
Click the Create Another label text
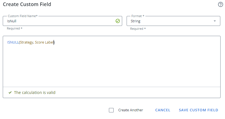point(130,110)
